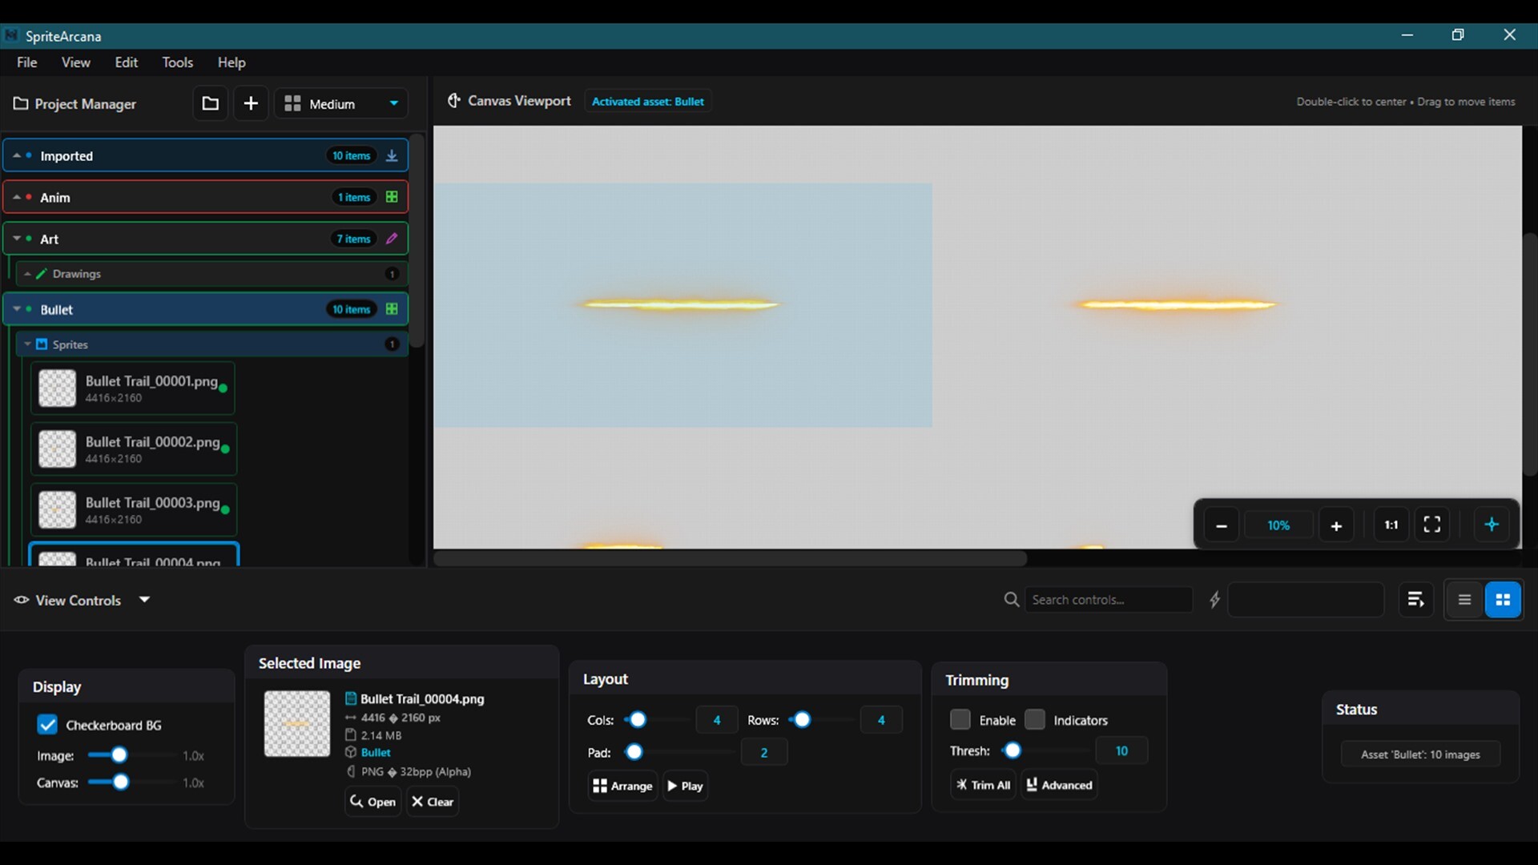
Task: Click the Sprites folder icon
Action: [x=42, y=344]
